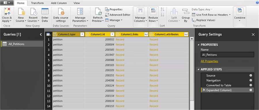The image size is (259, 110).
Task: Select the Source applied step
Action: pyautogui.click(x=211, y=75)
